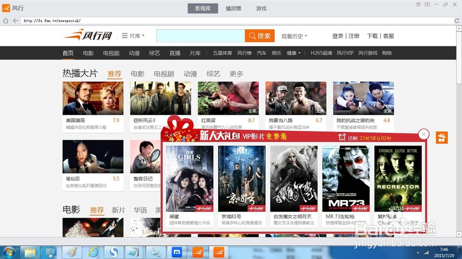Click the network signal tray icon

tap(426, 253)
